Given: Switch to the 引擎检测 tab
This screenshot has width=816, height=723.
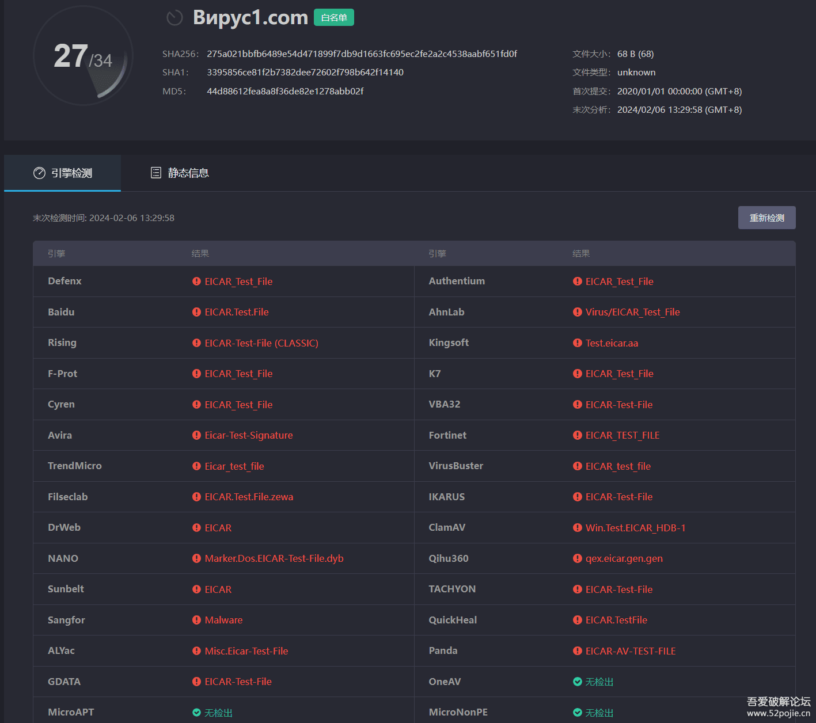Looking at the screenshot, I should [63, 173].
